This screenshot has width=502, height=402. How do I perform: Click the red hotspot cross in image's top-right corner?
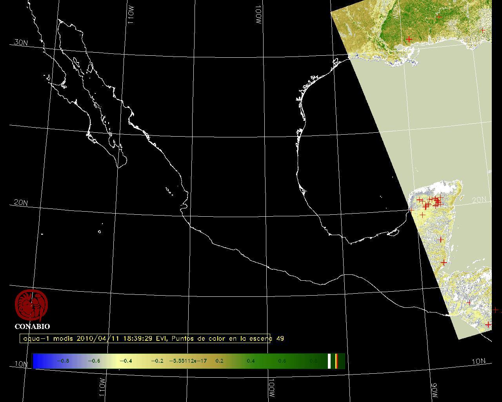[483, 30]
